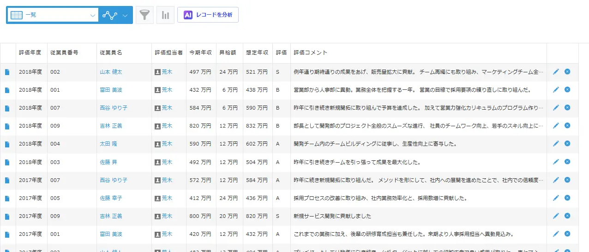
Task: Click evaluator 荒木 in 2017年度 西谷 row
Action: 167,180
